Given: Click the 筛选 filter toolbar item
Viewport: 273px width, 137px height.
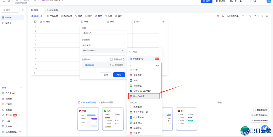Looking at the screenshot, I should point(79,16).
